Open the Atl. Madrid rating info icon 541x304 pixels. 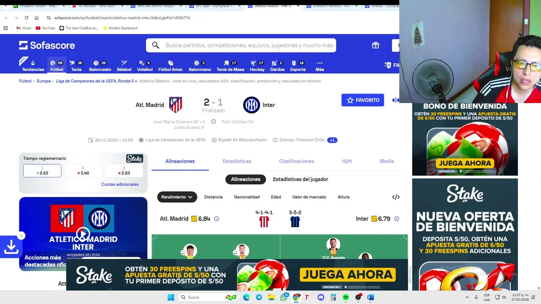216,219
